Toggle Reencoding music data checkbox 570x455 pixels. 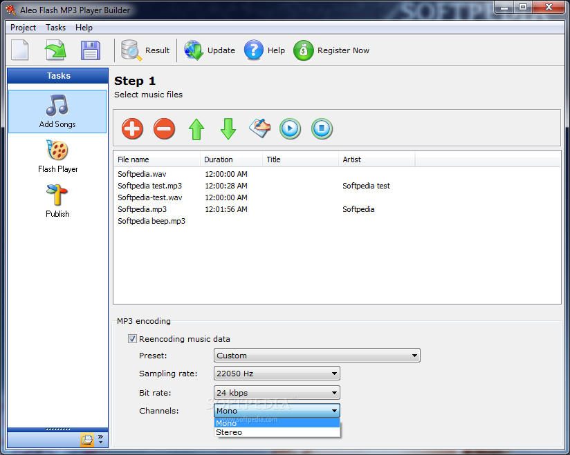(x=132, y=339)
